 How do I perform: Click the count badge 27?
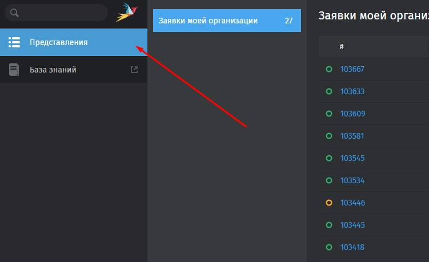tap(288, 21)
